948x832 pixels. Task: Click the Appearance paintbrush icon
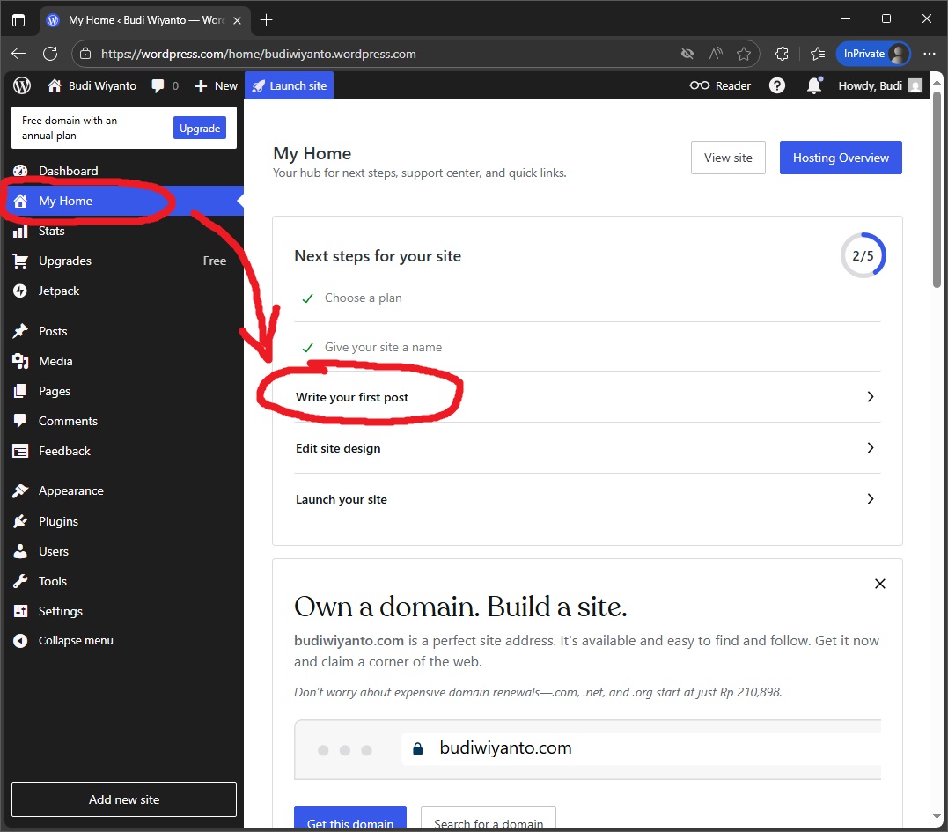click(20, 490)
